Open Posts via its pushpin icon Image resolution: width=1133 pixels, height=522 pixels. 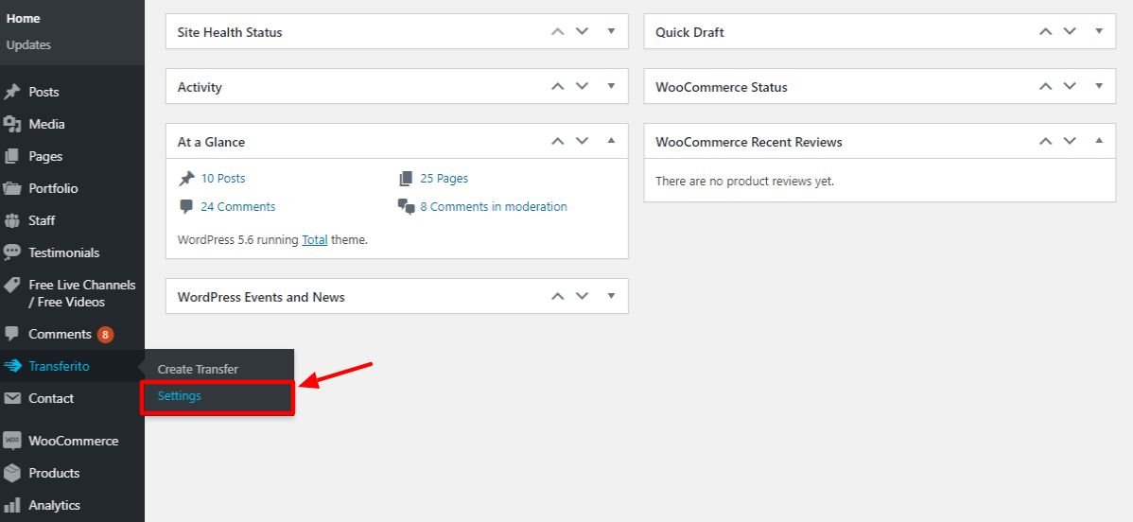coord(11,92)
